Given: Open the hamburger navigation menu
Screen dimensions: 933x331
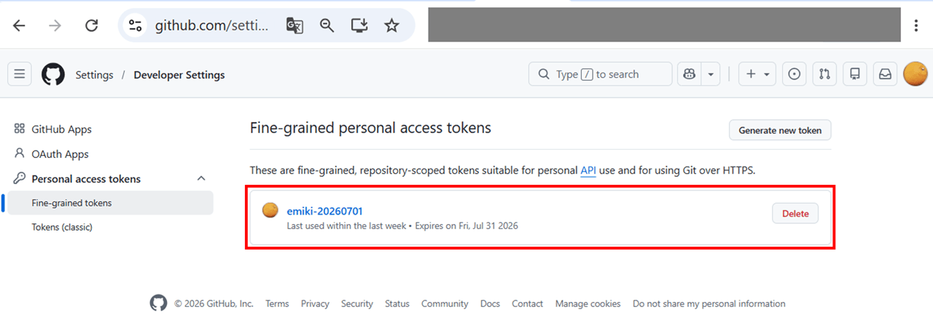Looking at the screenshot, I should click(x=20, y=74).
